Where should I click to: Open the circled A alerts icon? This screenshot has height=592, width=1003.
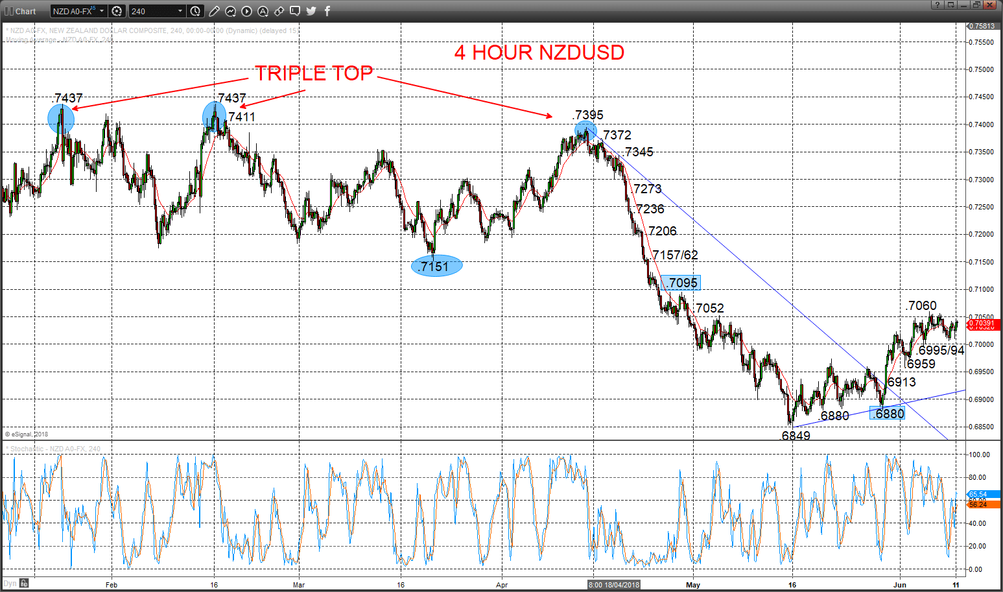click(263, 11)
